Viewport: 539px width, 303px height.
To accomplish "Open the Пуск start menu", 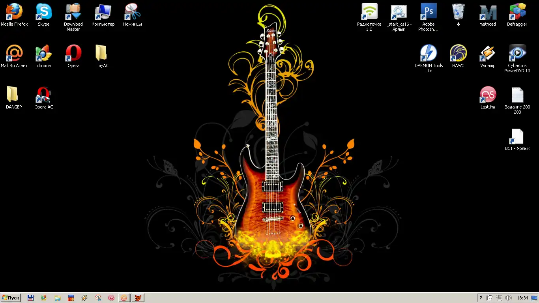I will (11, 298).
